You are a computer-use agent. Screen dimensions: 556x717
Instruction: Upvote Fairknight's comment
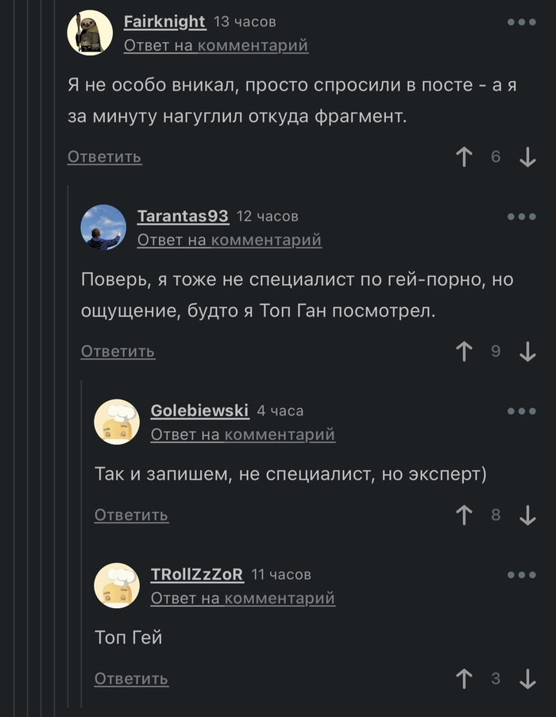pos(465,157)
